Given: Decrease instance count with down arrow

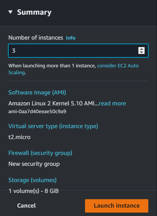Looking at the screenshot, I should pyautogui.click(x=141, y=52).
